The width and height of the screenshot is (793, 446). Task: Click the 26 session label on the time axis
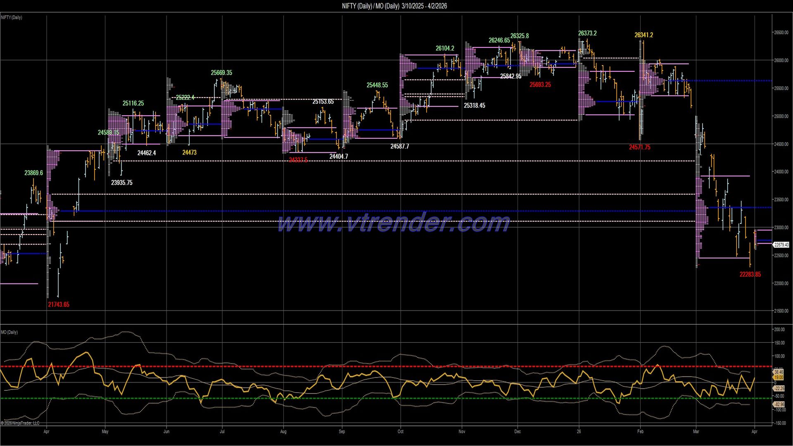click(579, 431)
